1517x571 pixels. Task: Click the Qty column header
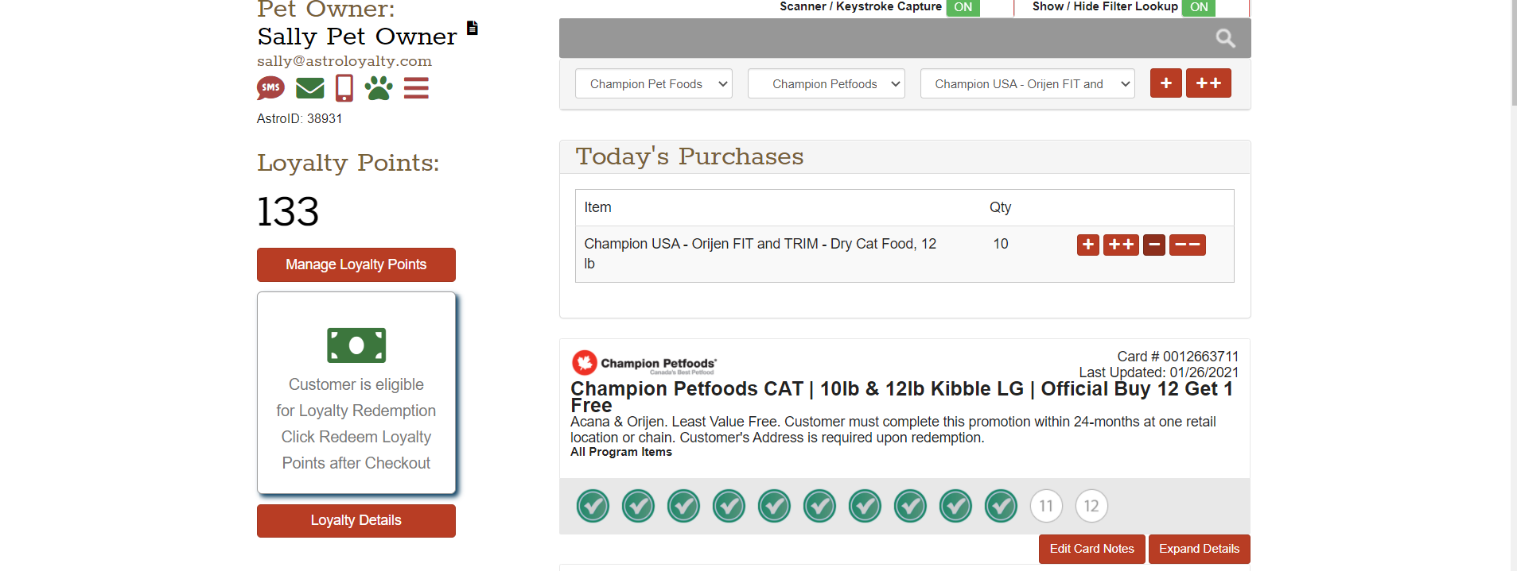[1000, 207]
